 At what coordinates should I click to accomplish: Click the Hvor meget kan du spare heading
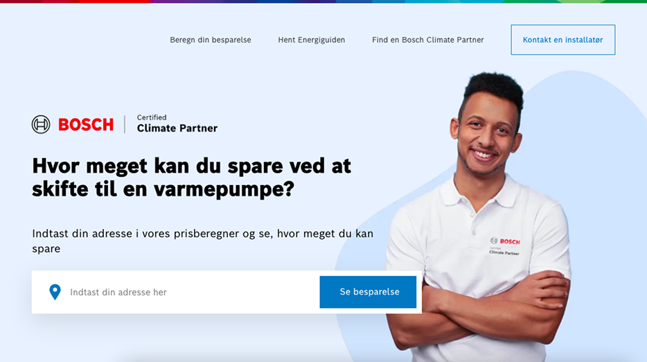(191, 178)
